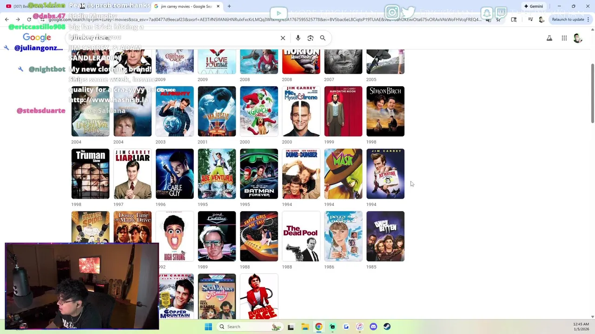Open Google Lens image search icon

311,38
